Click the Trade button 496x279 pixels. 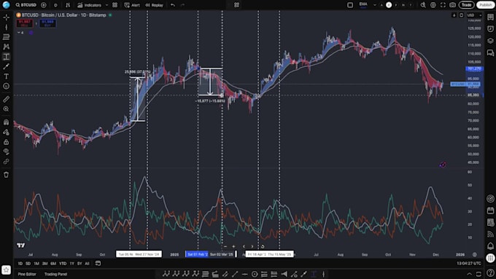(x=466, y=5)
